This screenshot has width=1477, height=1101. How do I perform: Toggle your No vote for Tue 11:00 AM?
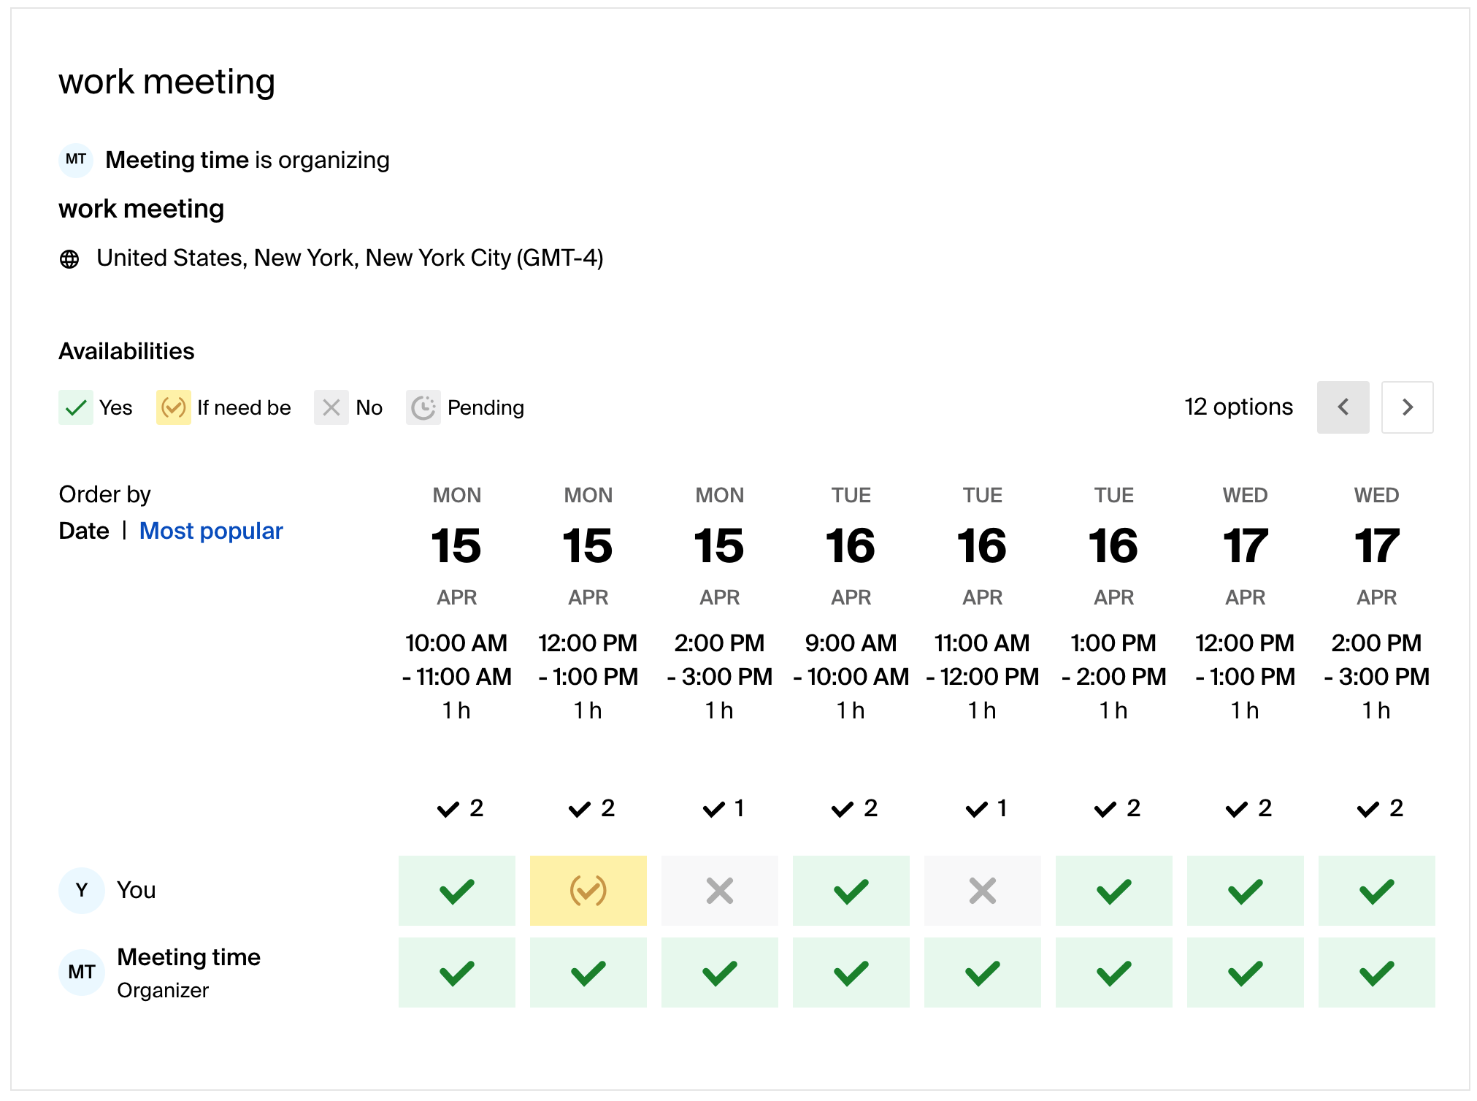(982, 891)
